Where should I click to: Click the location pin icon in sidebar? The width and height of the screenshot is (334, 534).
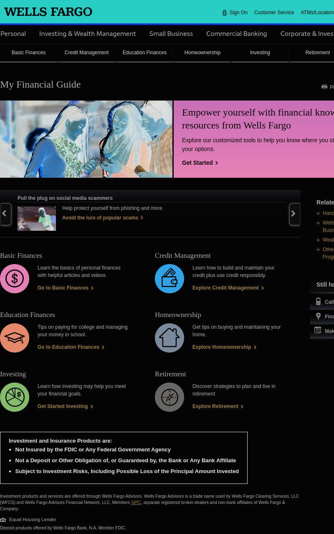[318, 316]
